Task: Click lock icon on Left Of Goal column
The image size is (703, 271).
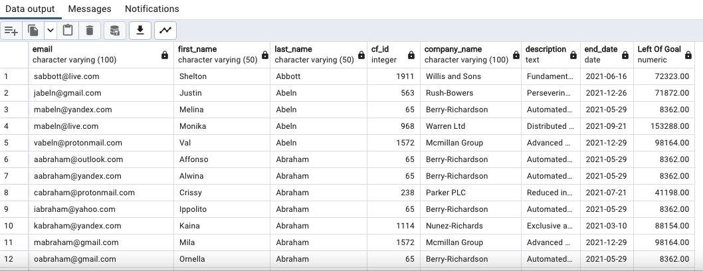Action: click(x=688, y=55)
